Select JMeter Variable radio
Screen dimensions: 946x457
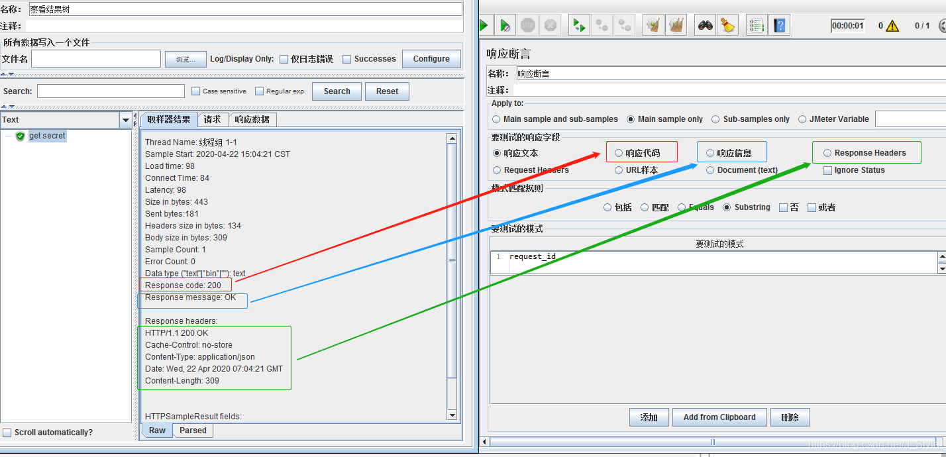click(x=803, y=119)
